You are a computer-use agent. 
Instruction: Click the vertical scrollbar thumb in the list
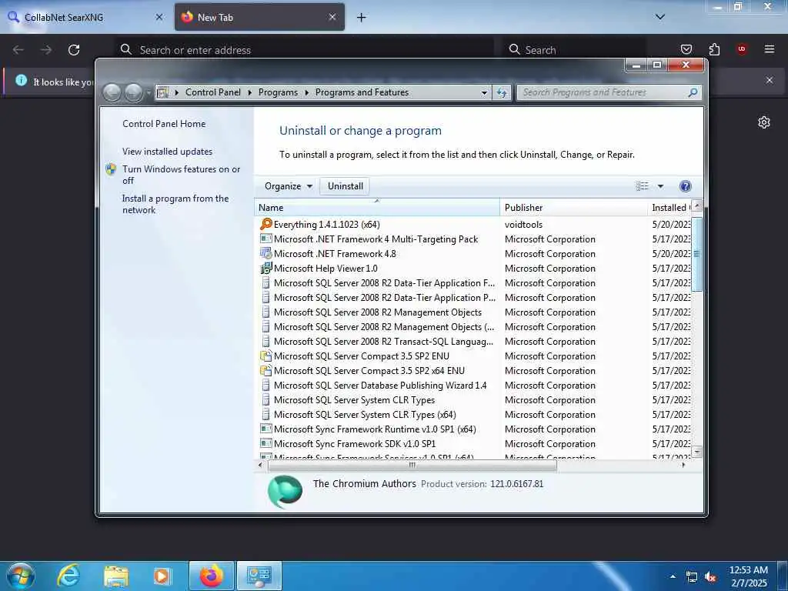696,254
